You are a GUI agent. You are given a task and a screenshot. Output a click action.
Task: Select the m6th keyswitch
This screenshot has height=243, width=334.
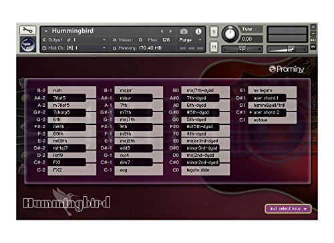pyautogui.click(x=67, y=127)
